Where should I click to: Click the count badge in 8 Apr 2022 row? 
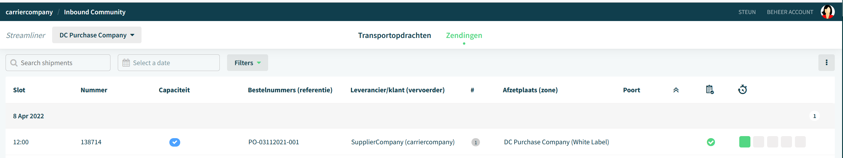pos(814,116)
